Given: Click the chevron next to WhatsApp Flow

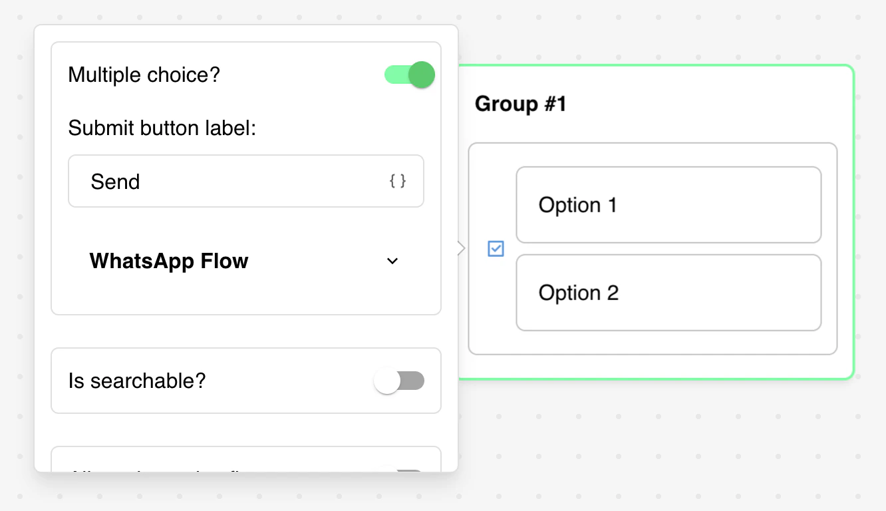Looking at the screenshot, I should tap(392, 261).
